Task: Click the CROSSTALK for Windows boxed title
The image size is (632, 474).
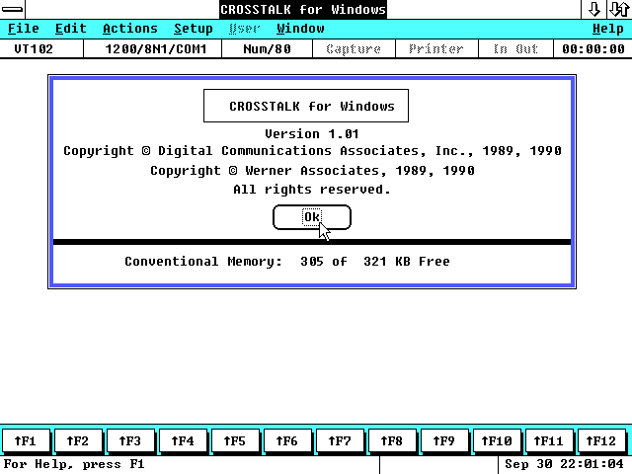Action: [306, 106]
